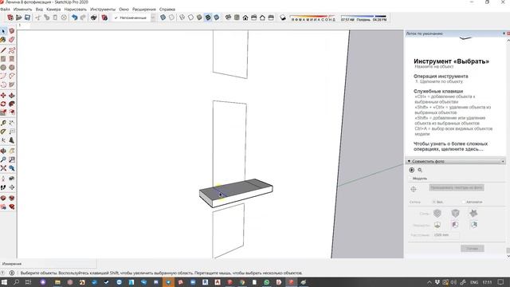Select the Protractor tool
This screenshot has height=287, width=510.
click(3, 132)
